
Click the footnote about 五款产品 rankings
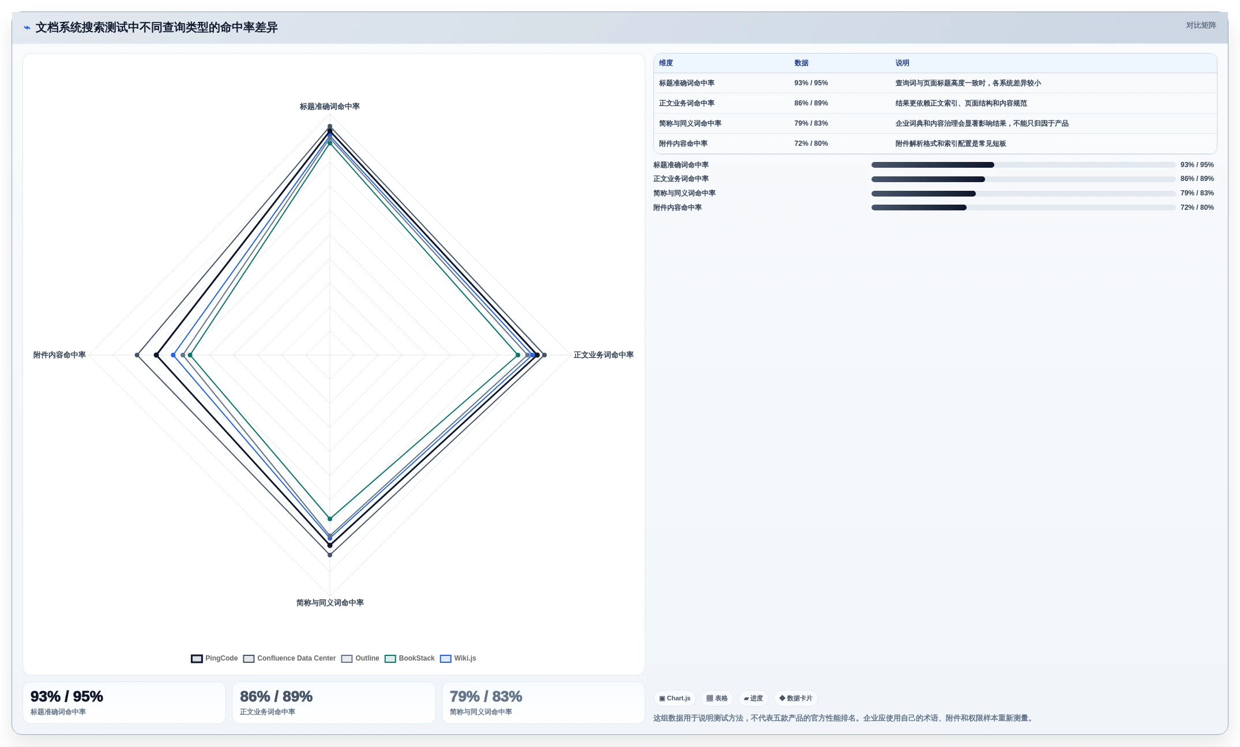pyautogui.click(x=844, y=718)
